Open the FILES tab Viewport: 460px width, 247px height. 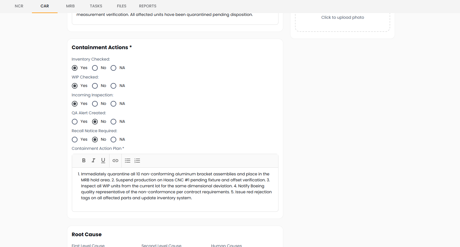[x=122, y=6]
